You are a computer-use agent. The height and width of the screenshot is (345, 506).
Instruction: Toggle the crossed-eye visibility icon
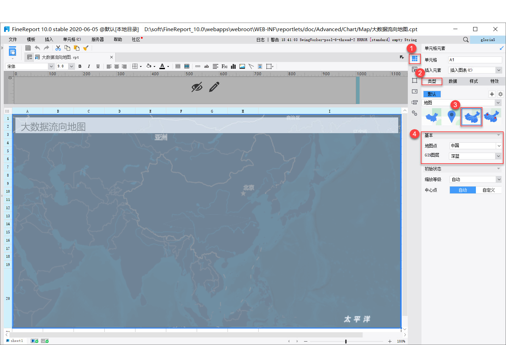coord(197,87)
